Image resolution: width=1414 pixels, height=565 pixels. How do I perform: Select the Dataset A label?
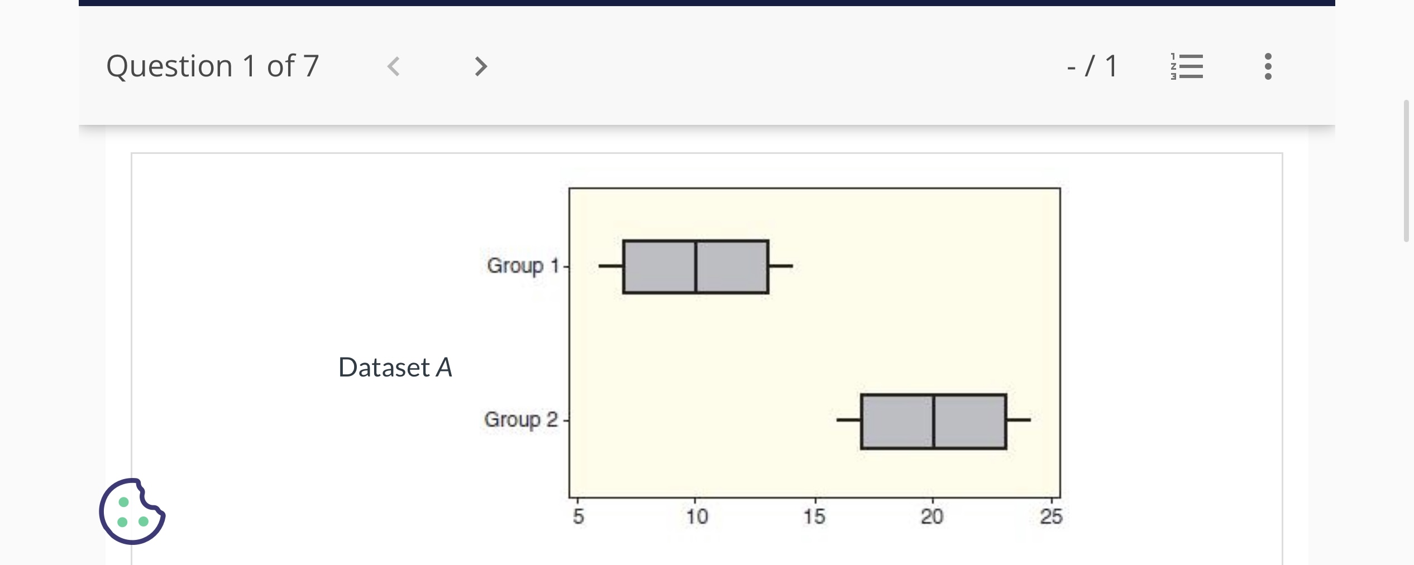click(x=395, y=367)
